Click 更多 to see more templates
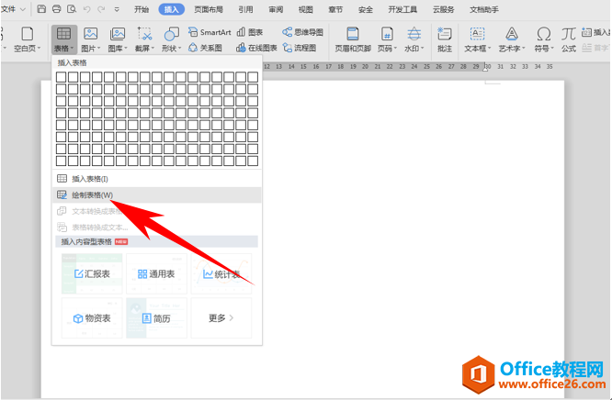The width and height of the screenshot is (612, 400). click(221, 318)
